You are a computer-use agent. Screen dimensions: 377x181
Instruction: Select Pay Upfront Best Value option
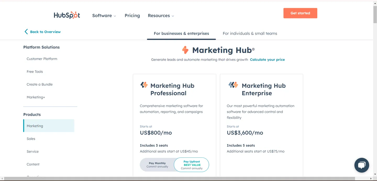[192, 165]
